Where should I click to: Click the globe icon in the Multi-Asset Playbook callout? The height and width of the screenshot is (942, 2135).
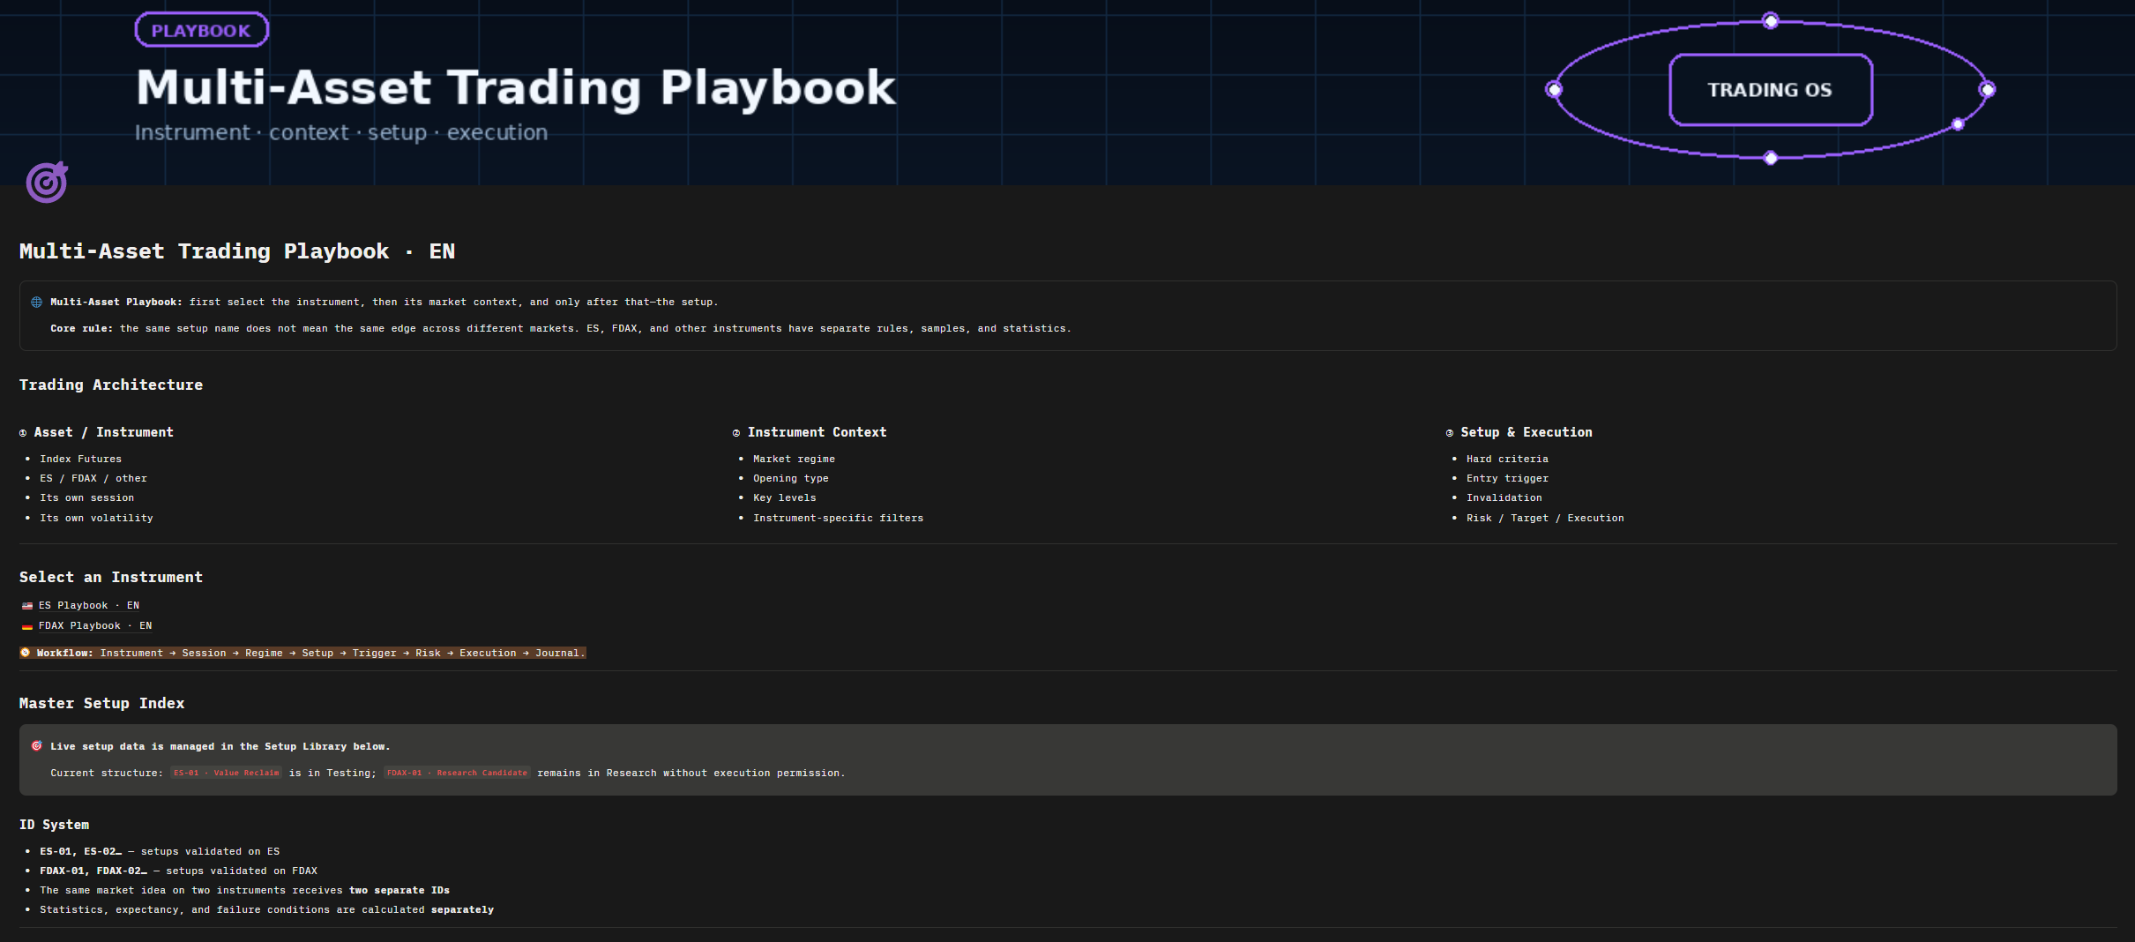36,302
